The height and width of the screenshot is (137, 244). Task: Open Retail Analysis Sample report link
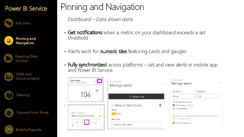coord(83,116)
